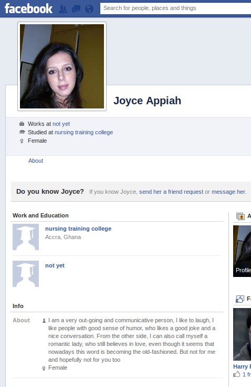This screenshot has width=251, height=387.
Task: Open 'nursing training college' link beside Studied at
Action: 83,132
